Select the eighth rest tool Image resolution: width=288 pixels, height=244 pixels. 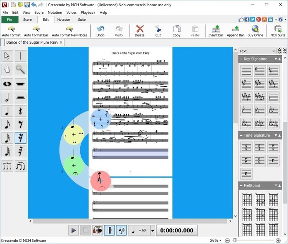pos(20,124)
